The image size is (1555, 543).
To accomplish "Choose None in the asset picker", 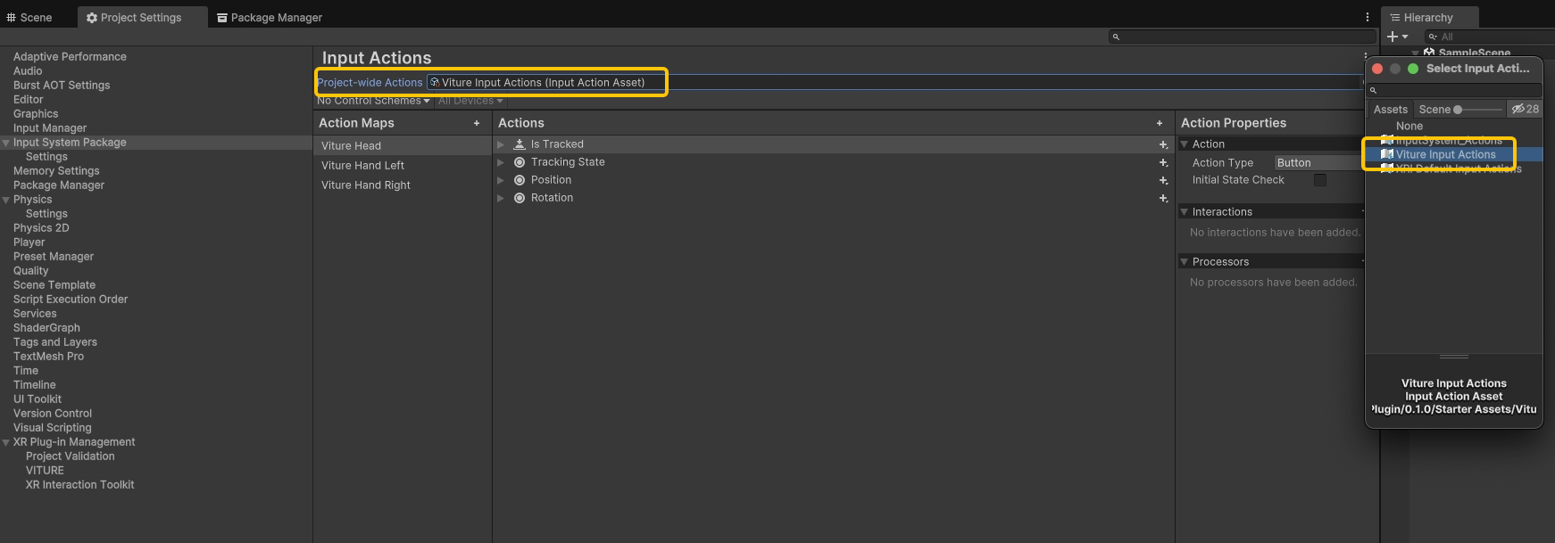I will (1409, 127).
